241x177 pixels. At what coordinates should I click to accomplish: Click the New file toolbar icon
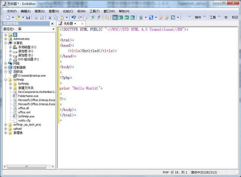pyautogui.click(x=8, y=18)
